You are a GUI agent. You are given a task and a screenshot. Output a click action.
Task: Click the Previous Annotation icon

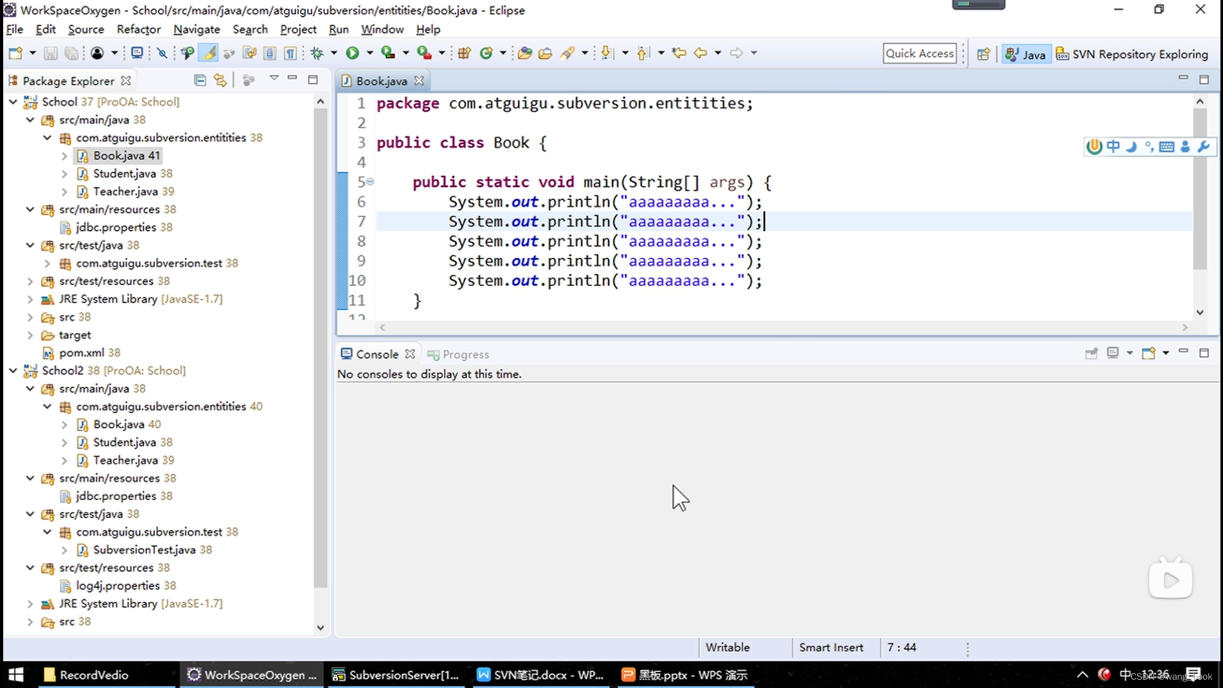644,53
